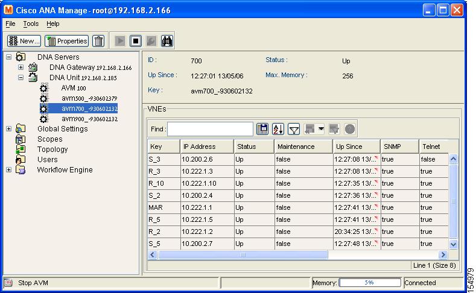This screenshot has height=293, width=476.
Task: Click the AVM 100 gear icon
Action: [x=43, y=88]
